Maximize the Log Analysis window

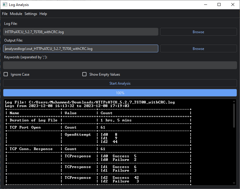219,4
